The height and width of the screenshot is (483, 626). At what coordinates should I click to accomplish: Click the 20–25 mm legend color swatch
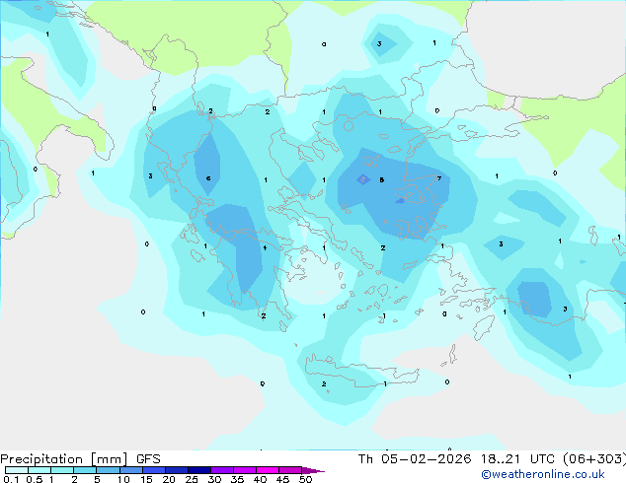coord(177,470)
